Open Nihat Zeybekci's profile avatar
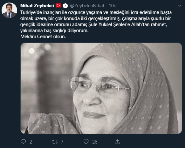This screenshot has width=185, height=148. [x=9, y=10]
